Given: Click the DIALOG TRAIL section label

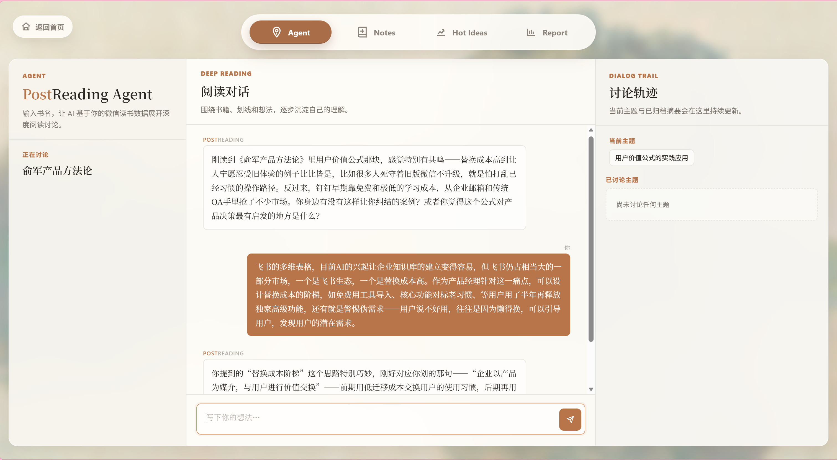Looking at the screenshot, I should (x=633, y=76).
